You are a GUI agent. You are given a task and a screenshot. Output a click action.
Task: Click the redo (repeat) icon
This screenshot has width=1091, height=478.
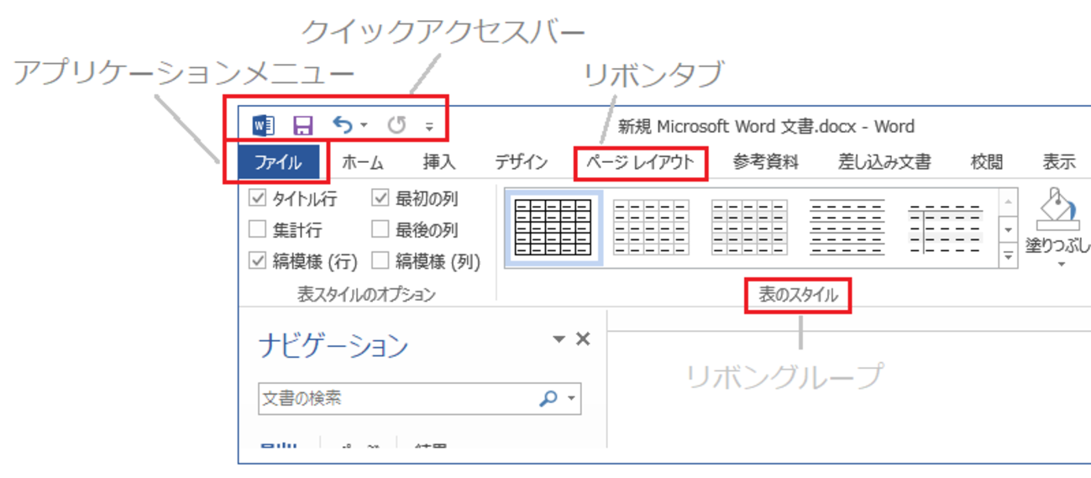coord(396,126)
